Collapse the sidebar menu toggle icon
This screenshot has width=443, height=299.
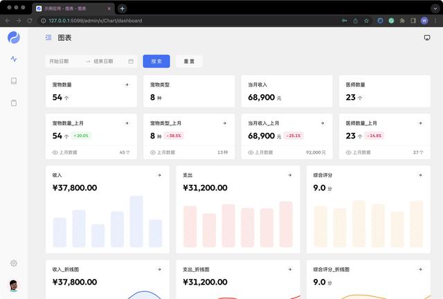click(x=48, y=37)
